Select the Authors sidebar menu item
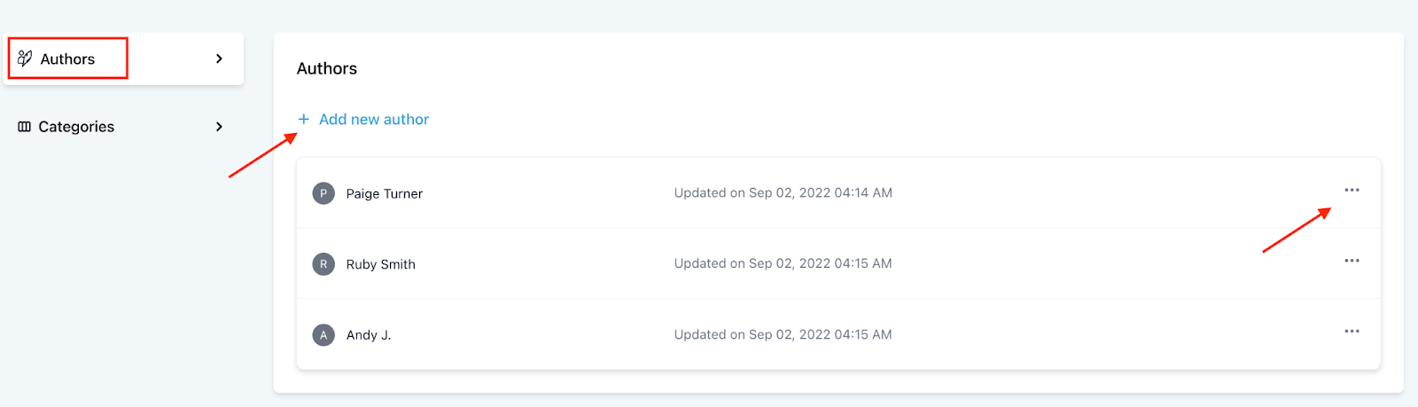The image size is (1418, 407). [68, 59]
